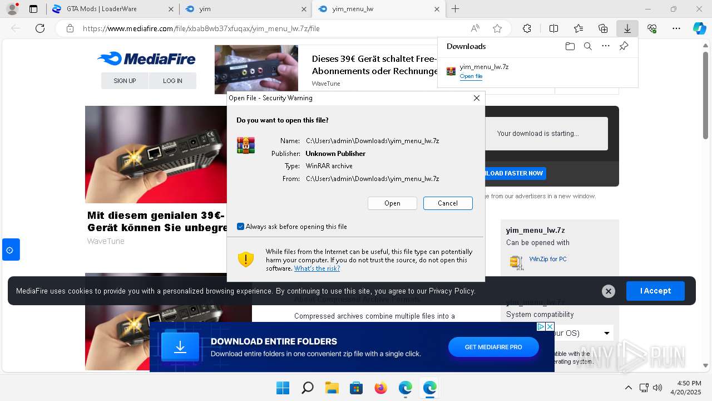Open File Explorer from taskbar
The height and width of the screenshot is (401, 712).
(332, 388)
